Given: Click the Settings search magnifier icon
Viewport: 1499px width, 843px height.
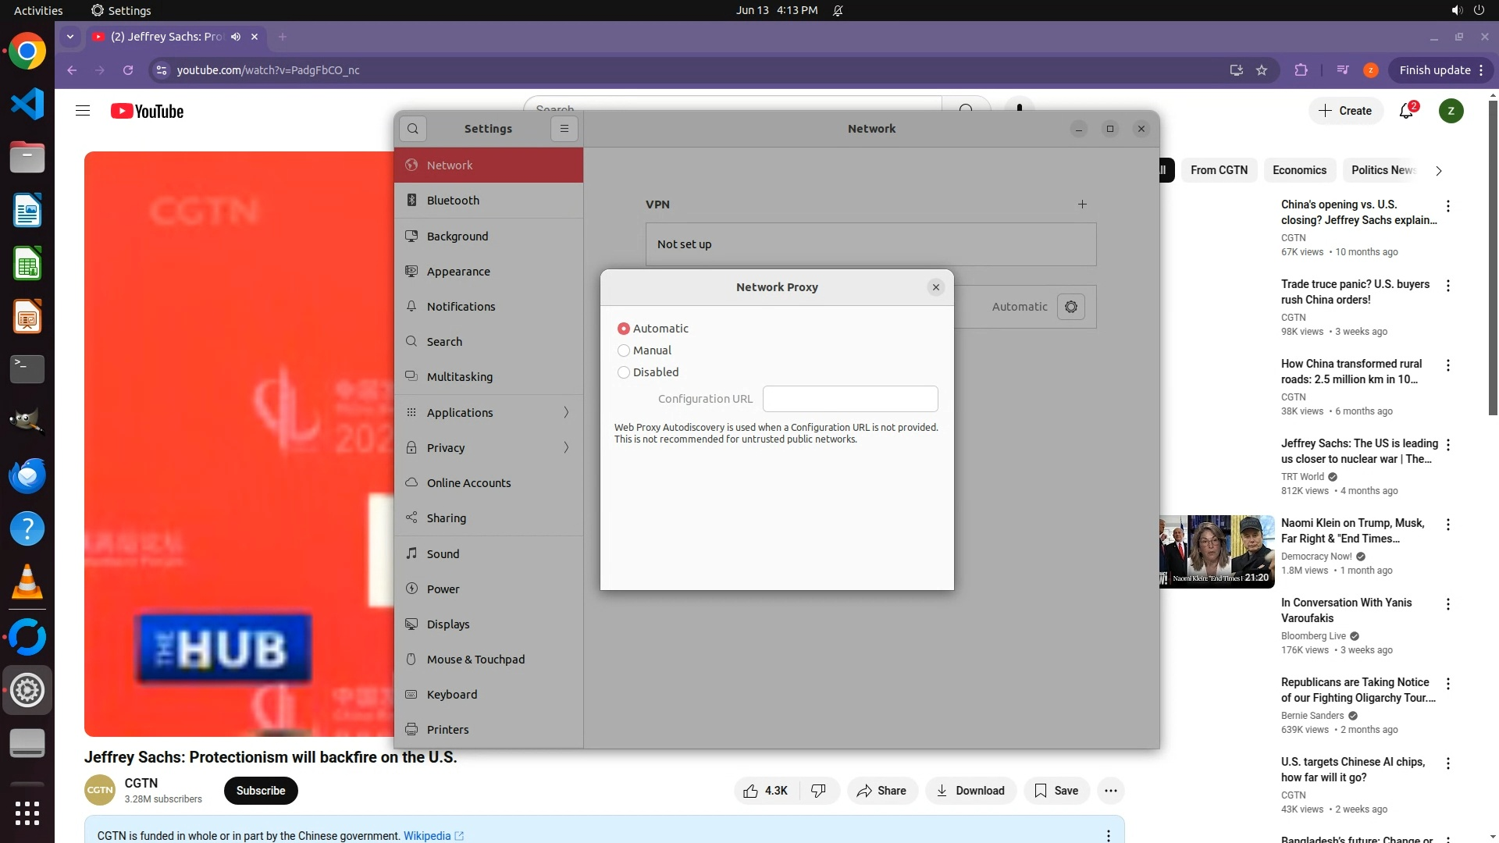Looking at the screenshot, I should pyautogui.click(x=413, y=129).
